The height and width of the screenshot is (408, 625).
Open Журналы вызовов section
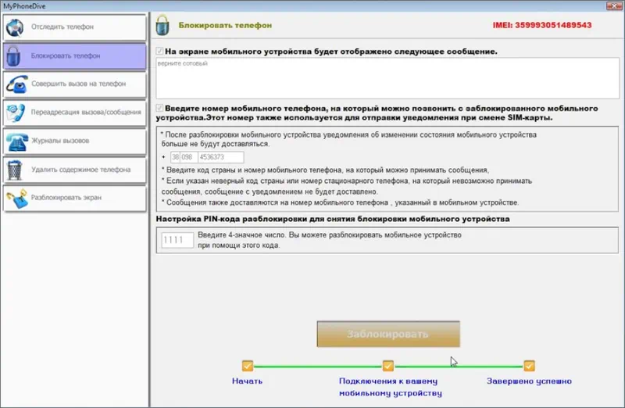pos(74,141)
